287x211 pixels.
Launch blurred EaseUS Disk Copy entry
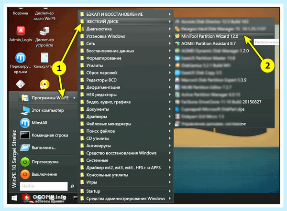[224, 73]
